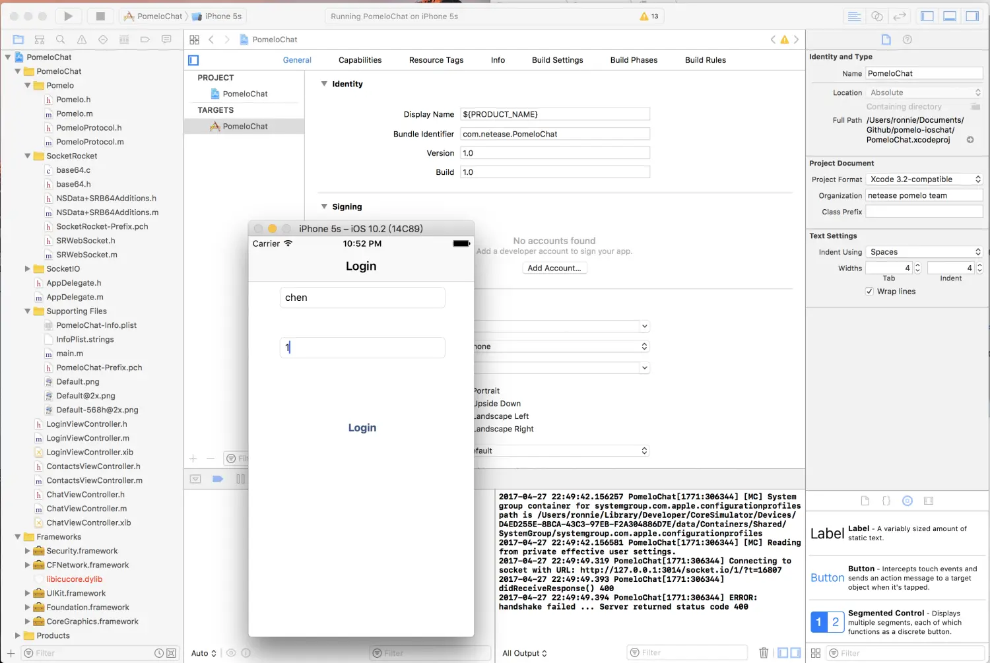Toggle the Debug area pane
The height and width of the screenshot is (663, 990).
[x=950, y=16]
